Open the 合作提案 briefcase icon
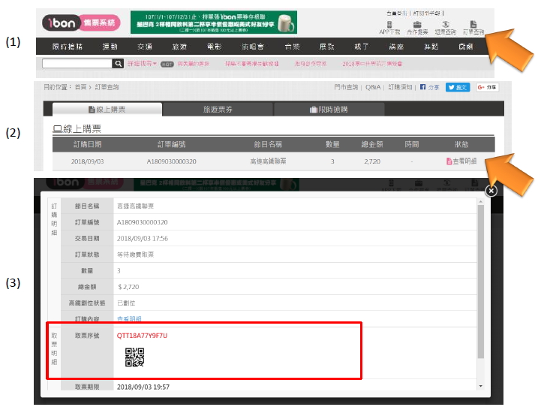The height and width of the screenshot is (413, 550). (x=417, y=28)
